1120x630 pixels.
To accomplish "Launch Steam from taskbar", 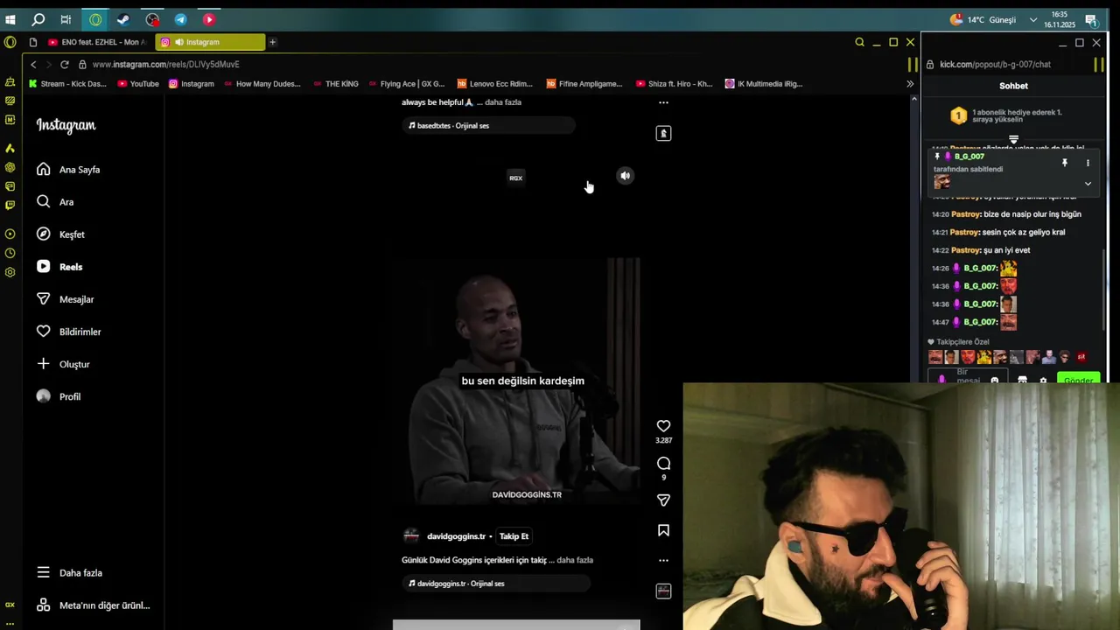I will click(123, 19).
